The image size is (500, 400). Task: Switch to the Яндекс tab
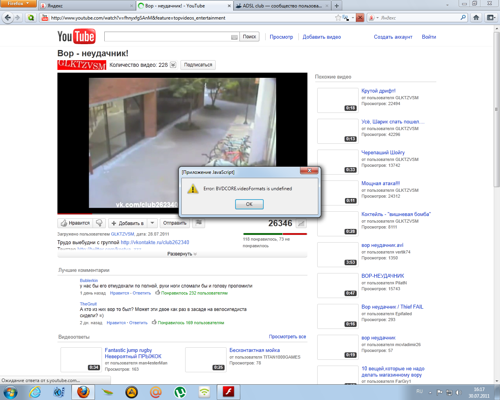click(87, 6)
